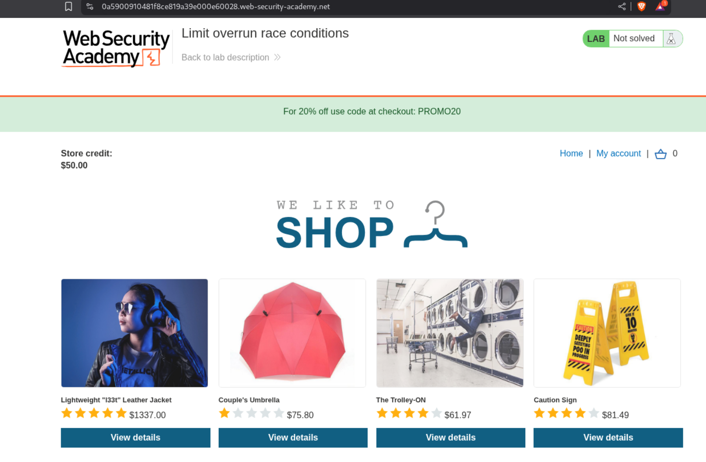Click the Not solved lab status badge

(633, 39)
